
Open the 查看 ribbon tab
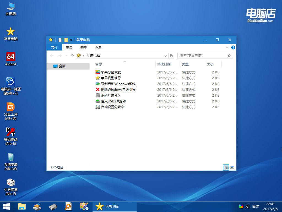pos(98,47)
